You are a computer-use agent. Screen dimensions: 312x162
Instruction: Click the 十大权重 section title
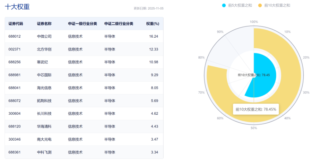pos(17,6)
